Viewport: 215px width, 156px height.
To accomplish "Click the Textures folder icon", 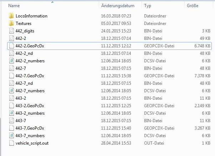I will click(11, 24).
